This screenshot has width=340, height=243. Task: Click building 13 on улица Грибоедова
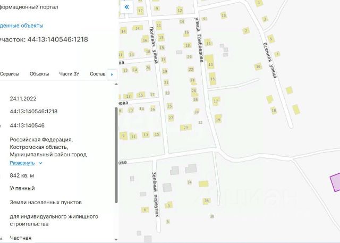click(x=210, y=62)
